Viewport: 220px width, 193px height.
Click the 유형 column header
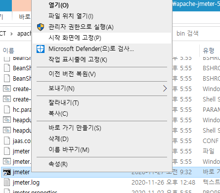[209, 50]
